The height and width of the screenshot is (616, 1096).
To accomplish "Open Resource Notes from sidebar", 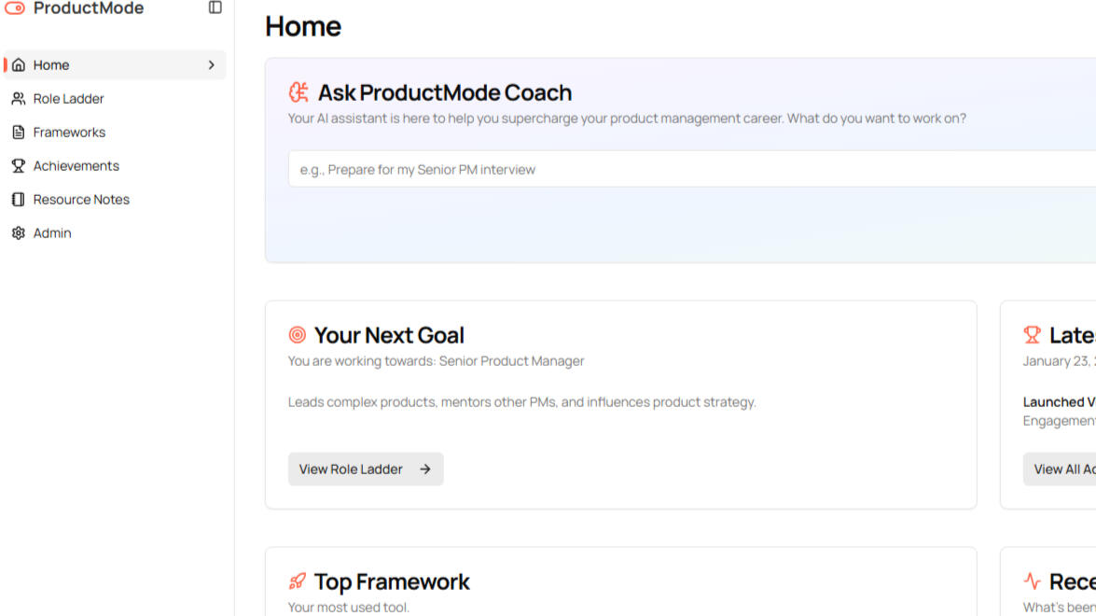I will coord(81,200).
